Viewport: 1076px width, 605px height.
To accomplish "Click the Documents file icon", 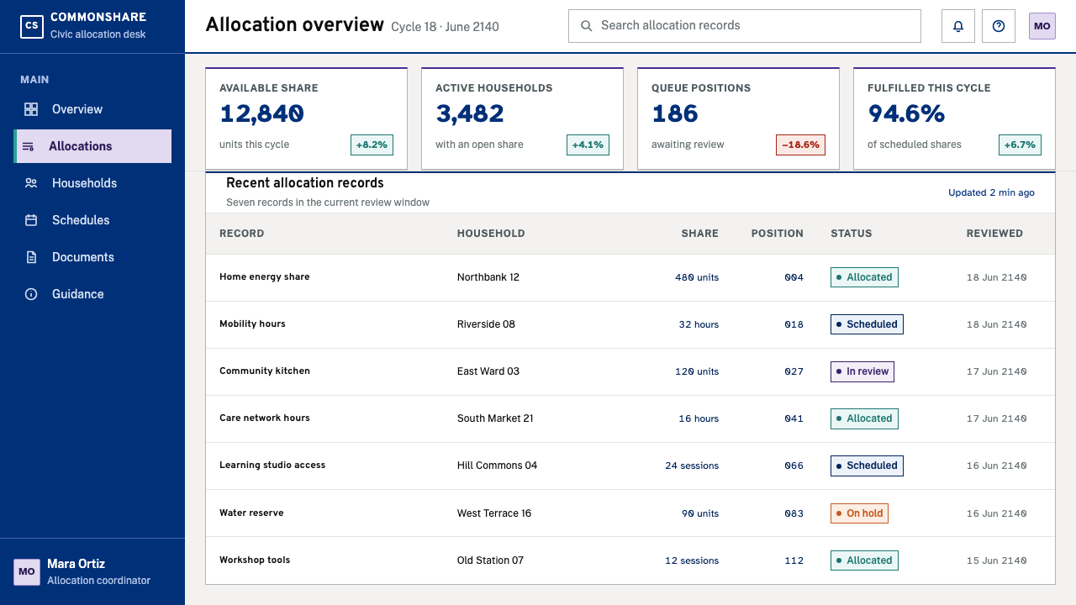I will tap(31, 257).
